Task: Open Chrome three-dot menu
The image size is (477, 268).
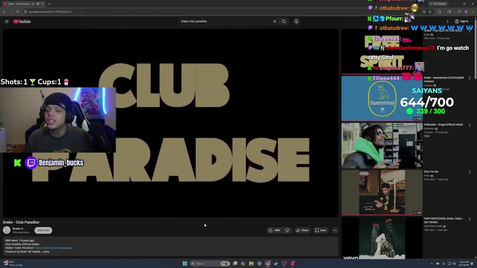Action: point(473,12)
